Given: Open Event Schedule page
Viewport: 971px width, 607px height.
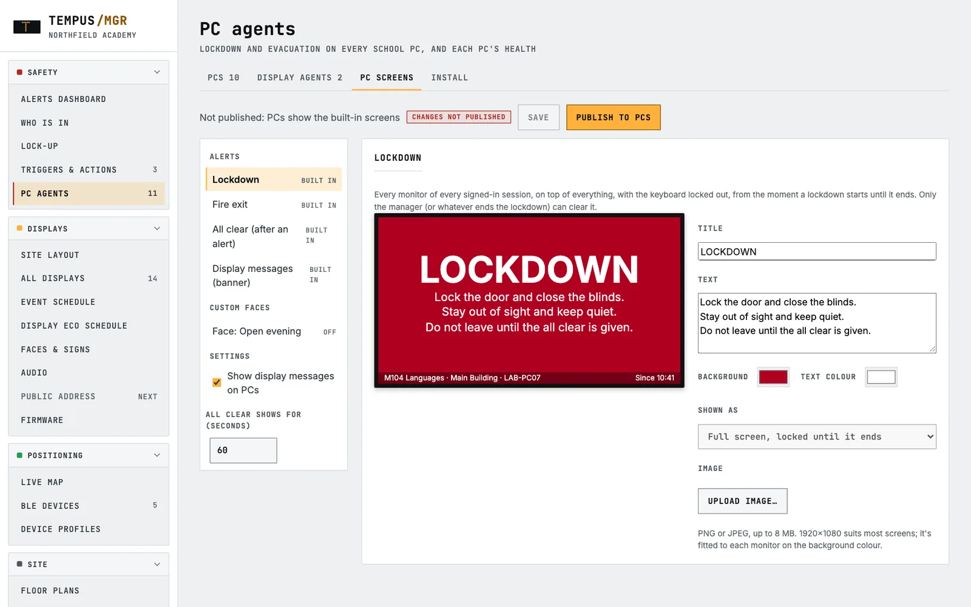Looking at the screenshot, I should [89, 302].
